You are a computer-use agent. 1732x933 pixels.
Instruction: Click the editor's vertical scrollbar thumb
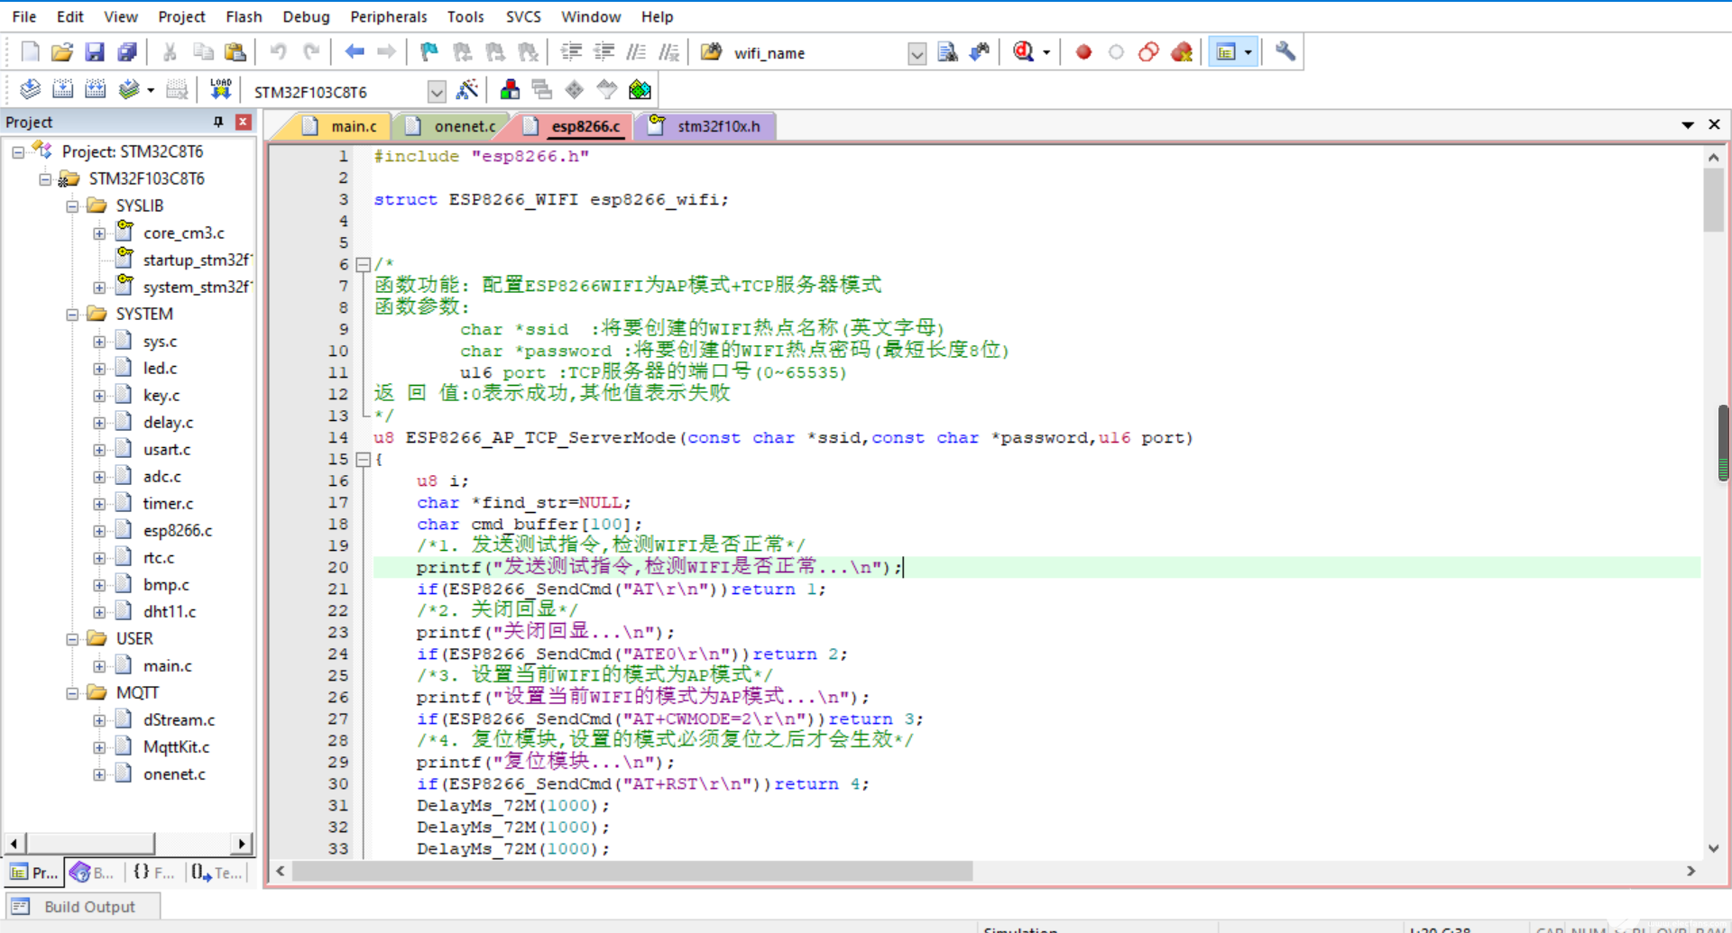pos(1713,199)
